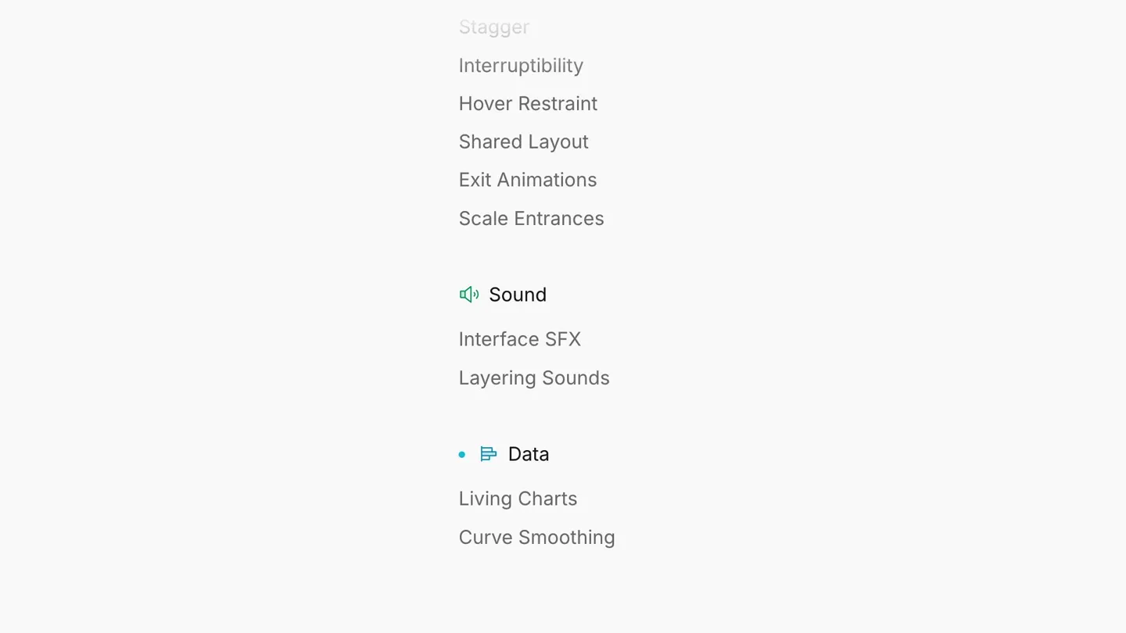Viewport: 1126px width, 633px height.
Task: Open the entry just above the Sound heading
Action: (x=532, y=218)
